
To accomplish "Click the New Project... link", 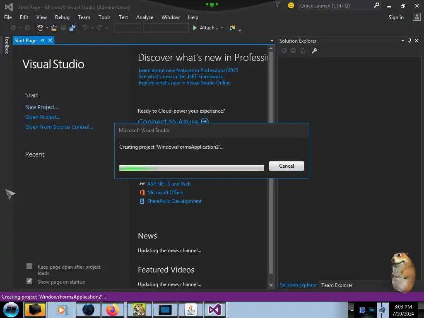I will coord(42,107).
